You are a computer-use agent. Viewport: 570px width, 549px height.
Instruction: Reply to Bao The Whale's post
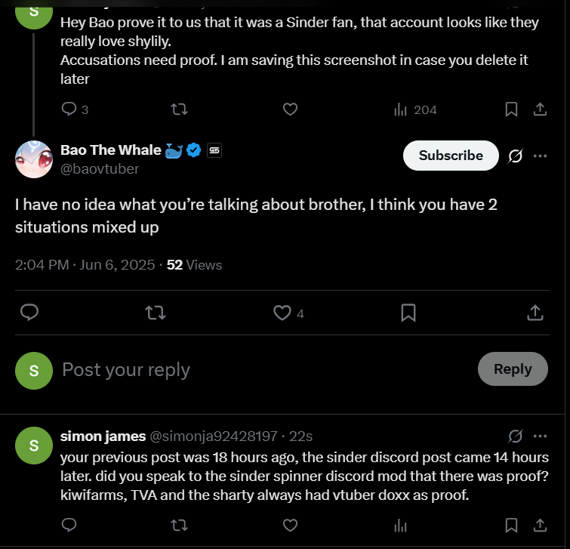click(x=29, y=312)
